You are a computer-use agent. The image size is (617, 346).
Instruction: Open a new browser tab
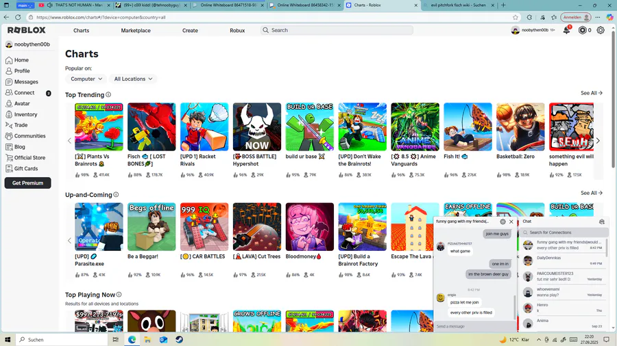pyautogui.click(x=503, y=5)
